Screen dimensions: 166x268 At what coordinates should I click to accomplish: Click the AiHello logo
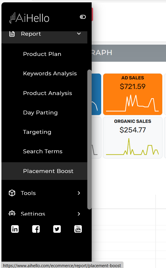tap(29, 18)
